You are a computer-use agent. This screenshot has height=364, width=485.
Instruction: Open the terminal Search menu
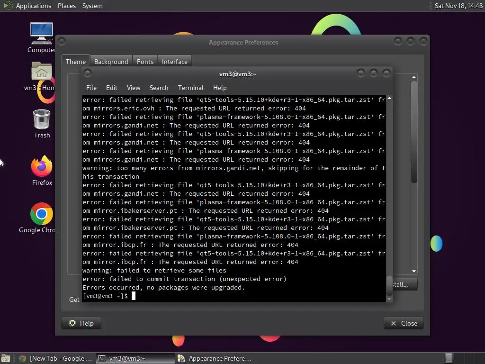(x=159, y=88)
